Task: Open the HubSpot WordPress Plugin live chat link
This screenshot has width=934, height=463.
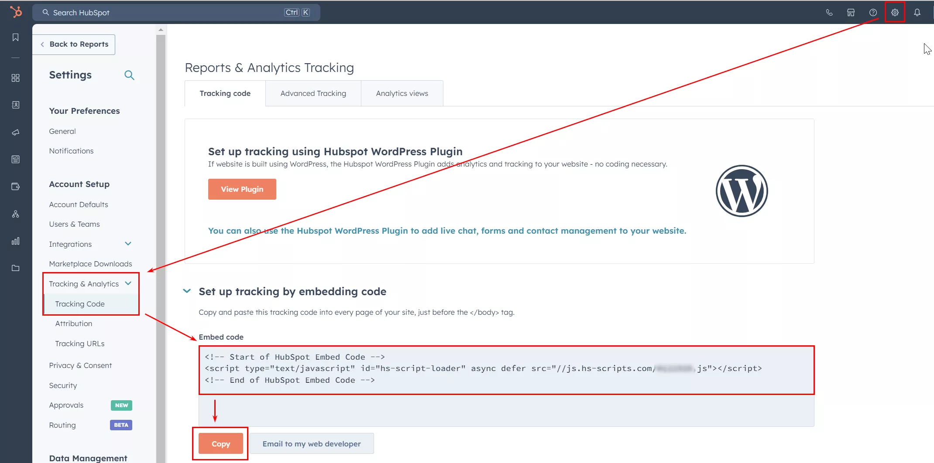Action: 447,231
